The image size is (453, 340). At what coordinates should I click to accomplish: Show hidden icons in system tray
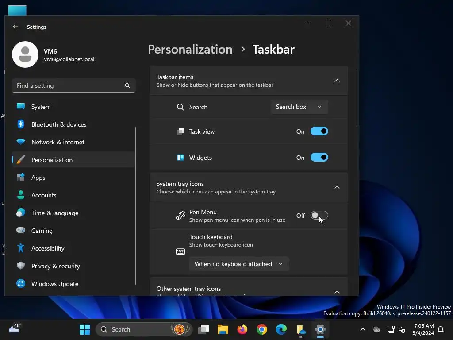[363, 329]
